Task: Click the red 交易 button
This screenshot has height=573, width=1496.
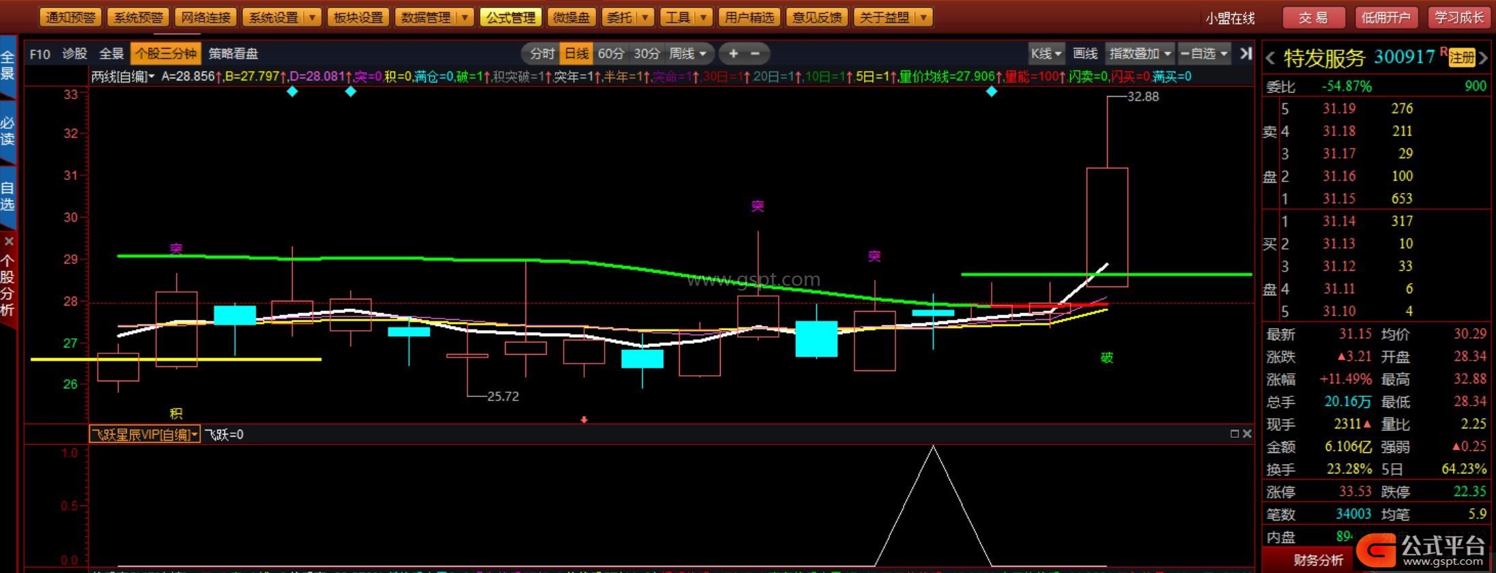Action: (x=1314, y=18)
